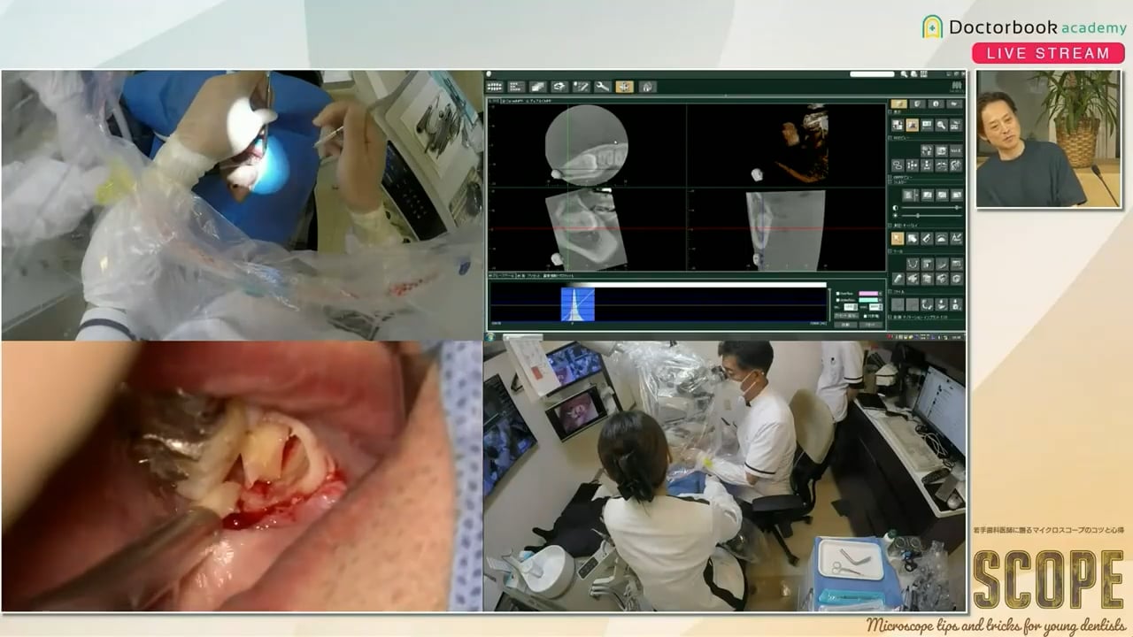
Task: Select the magnifier zoom tool in side panel
Action: [941, 126]
